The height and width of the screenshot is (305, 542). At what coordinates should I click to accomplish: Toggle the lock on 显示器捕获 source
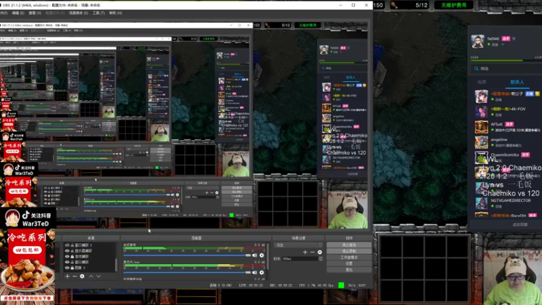coord(72,251)
